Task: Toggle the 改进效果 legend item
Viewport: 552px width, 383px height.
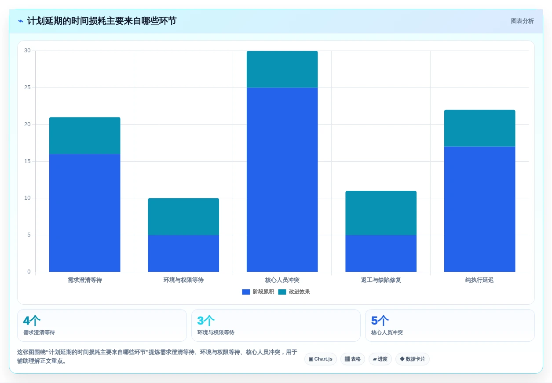Action: pos(294,292)
